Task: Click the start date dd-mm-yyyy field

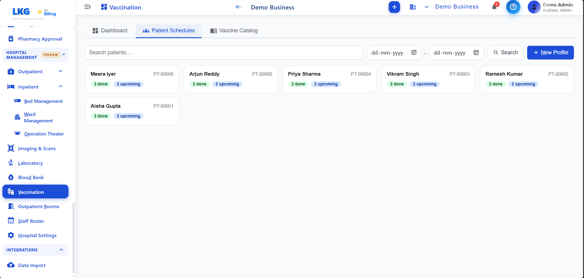Action: tap(394, 52)
